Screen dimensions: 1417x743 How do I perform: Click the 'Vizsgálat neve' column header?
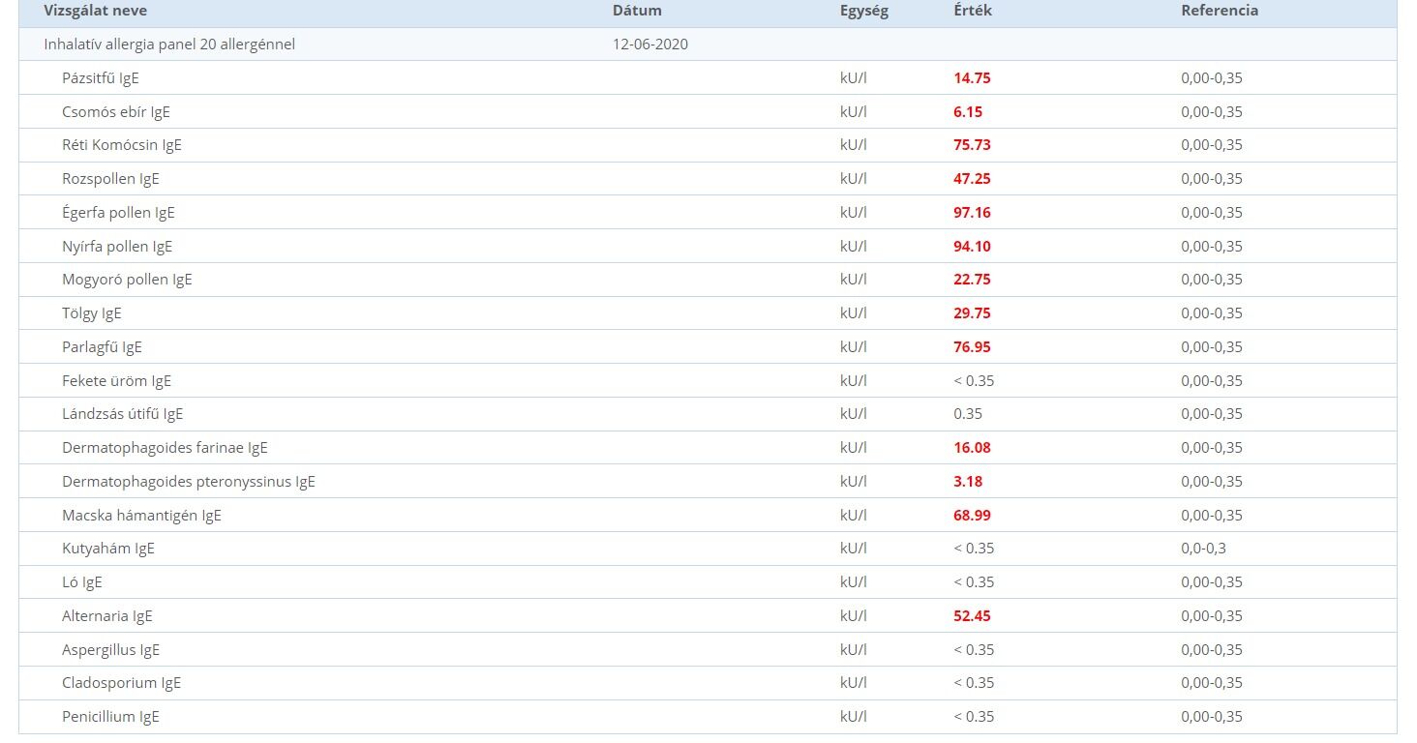coord(96,11)
